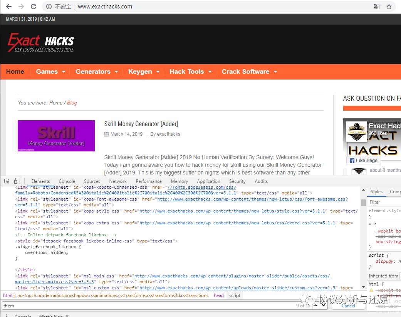Open the Skrill Money Generator [Adder] article title
The width and height of the screenshot is (401, 317).
(141, 124)
